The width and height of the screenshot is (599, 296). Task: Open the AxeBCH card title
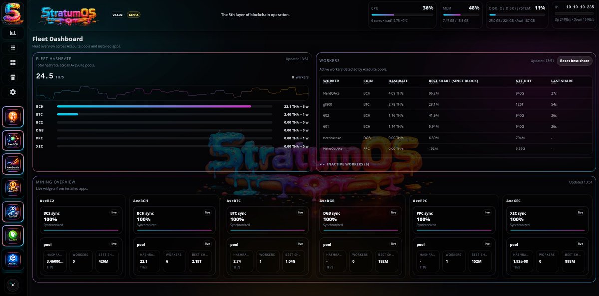click(x=141, y=201)
